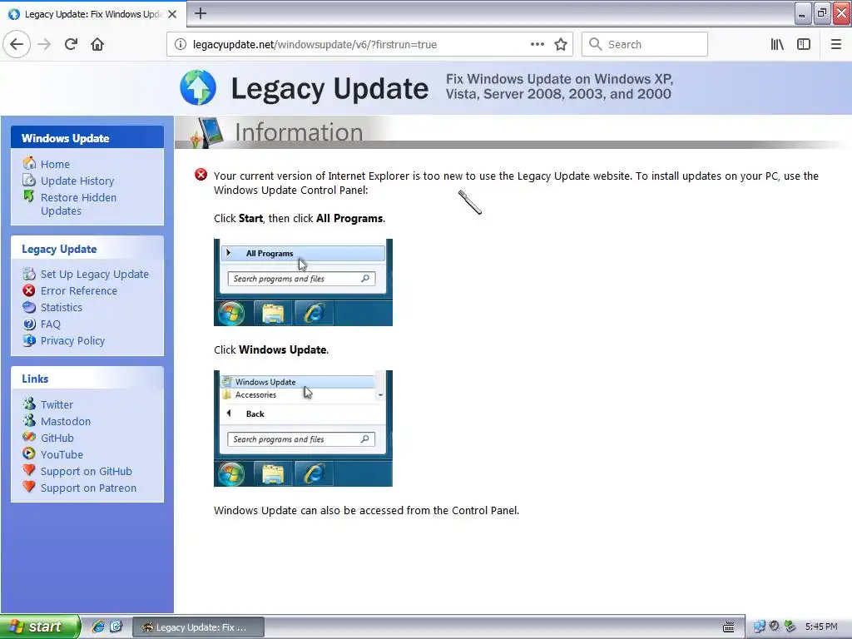Open the FAQ link
This screenshot has width=852, height=639.
coord(51,324)
